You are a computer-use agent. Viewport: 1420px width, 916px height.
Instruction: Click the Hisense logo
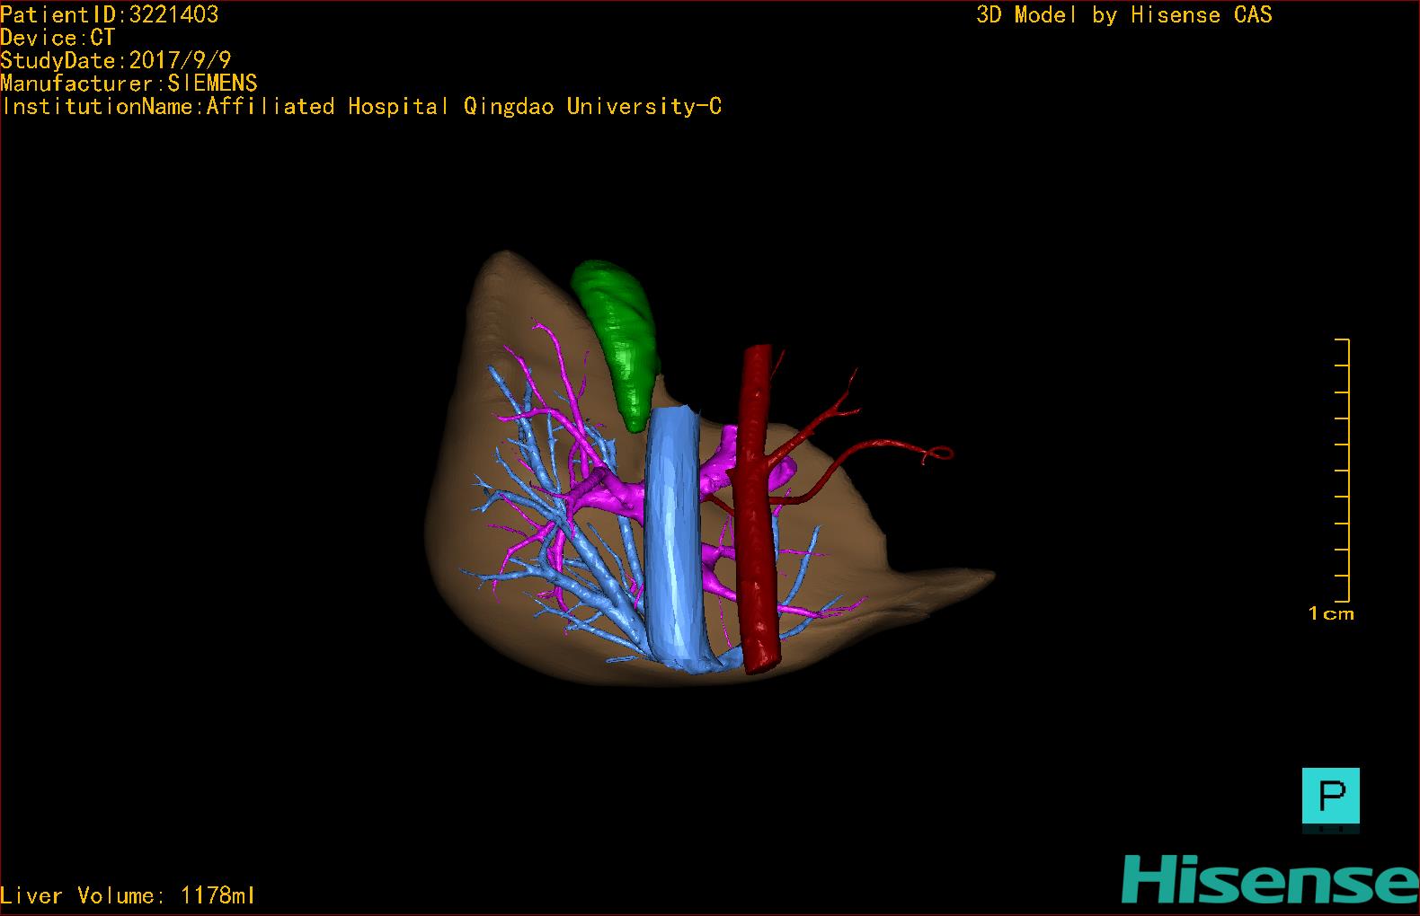click(1270, 879)
